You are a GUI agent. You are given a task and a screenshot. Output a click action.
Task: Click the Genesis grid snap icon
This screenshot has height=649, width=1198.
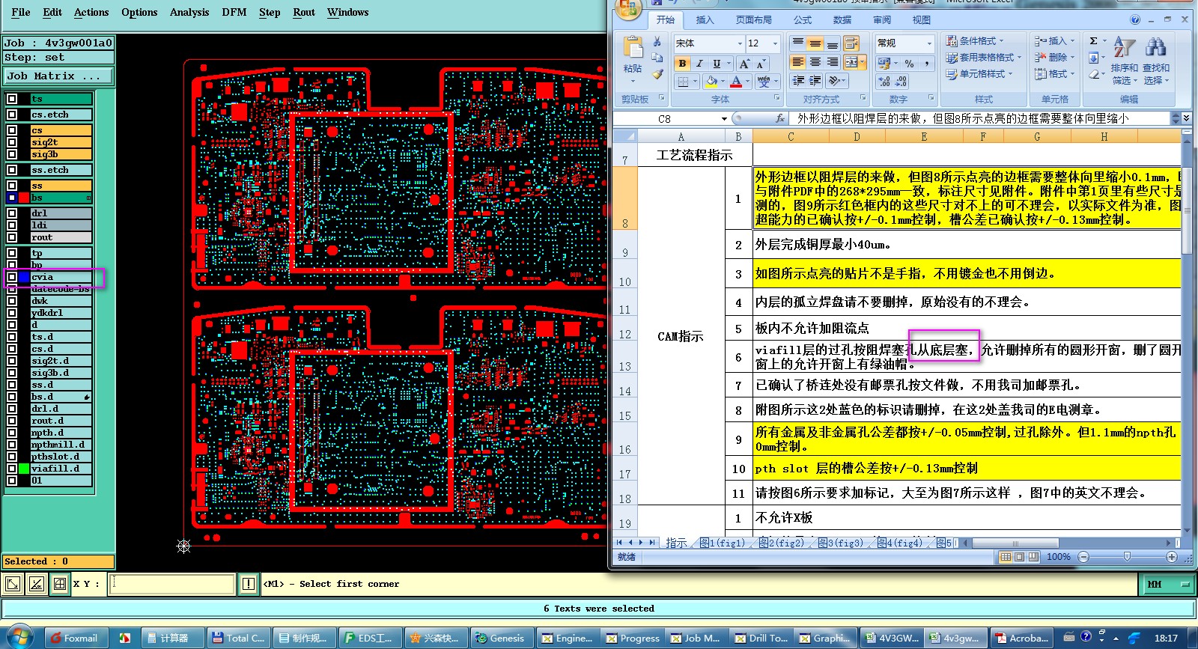coord(60,584)
